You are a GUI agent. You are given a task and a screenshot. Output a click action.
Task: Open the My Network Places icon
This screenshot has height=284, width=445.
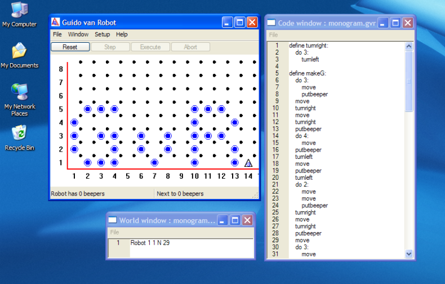pyautogui.click(x=19, y=92)
